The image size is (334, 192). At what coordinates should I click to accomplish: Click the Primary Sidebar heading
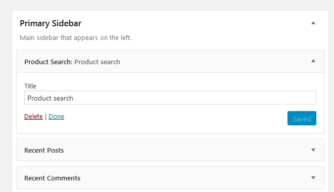pos(51,23)
